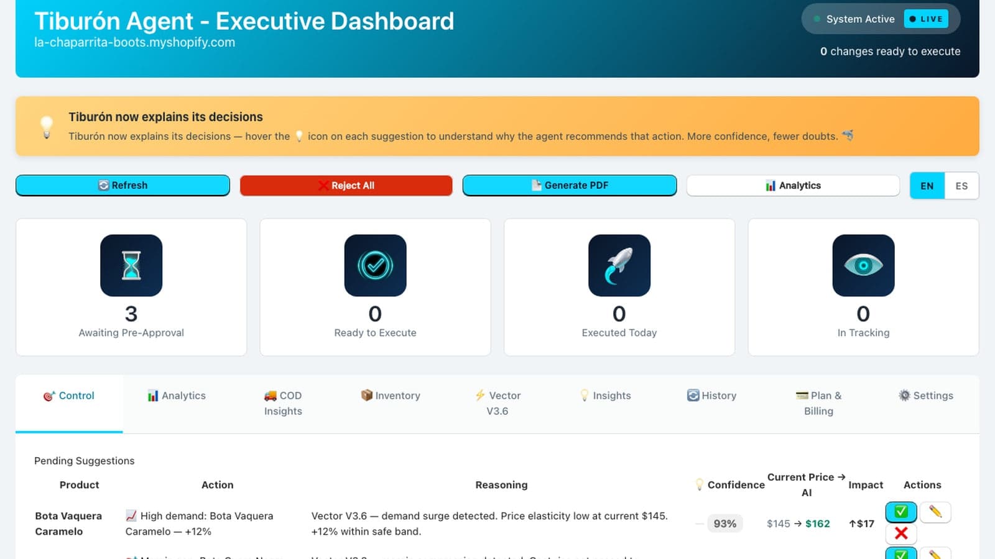
Task: Approve the Bota Vaquera Caramelo suggestion
Action: 901,512
